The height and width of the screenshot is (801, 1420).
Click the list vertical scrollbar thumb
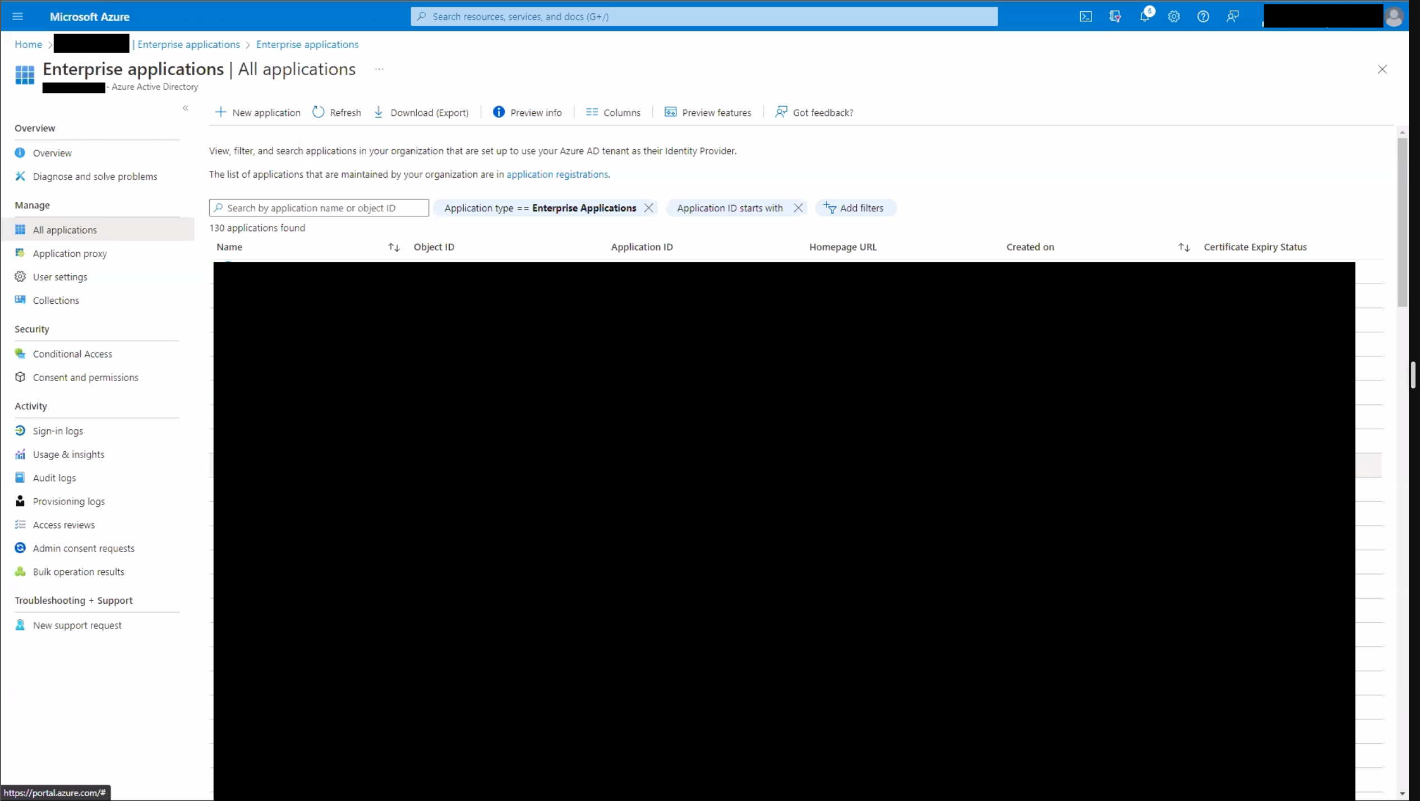tap(1402, 222)
